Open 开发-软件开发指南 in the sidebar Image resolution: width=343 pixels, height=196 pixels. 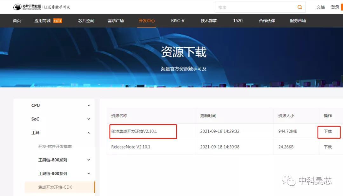point(55,147)
